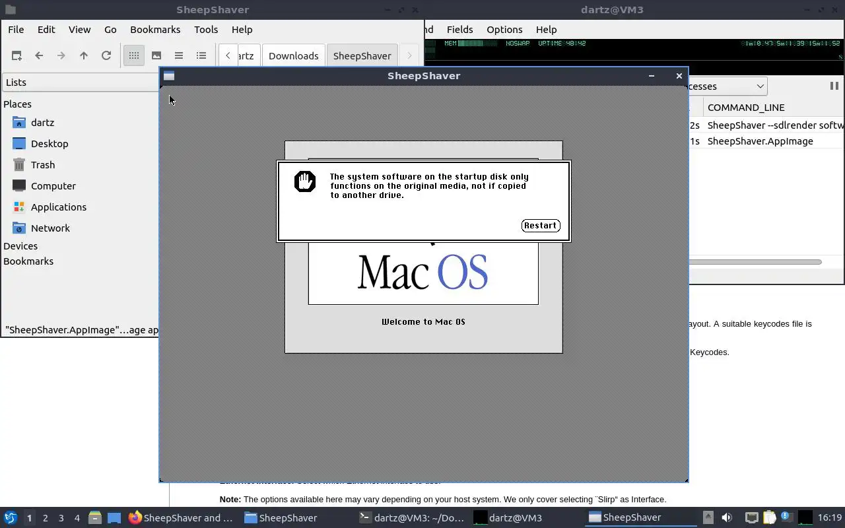Click the horizontal scrollbar in the process list
845x528 pixels.
(755, 262)
